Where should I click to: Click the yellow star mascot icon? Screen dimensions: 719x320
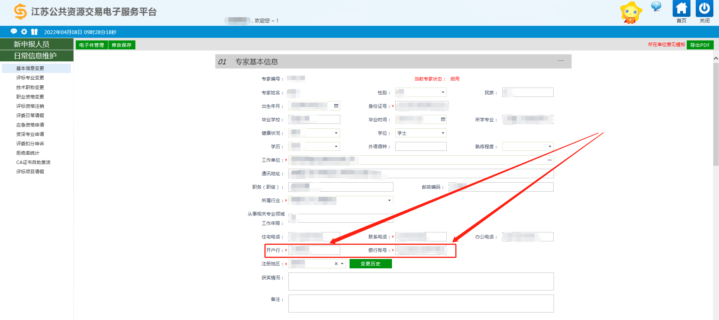click(x=631, y=13)
